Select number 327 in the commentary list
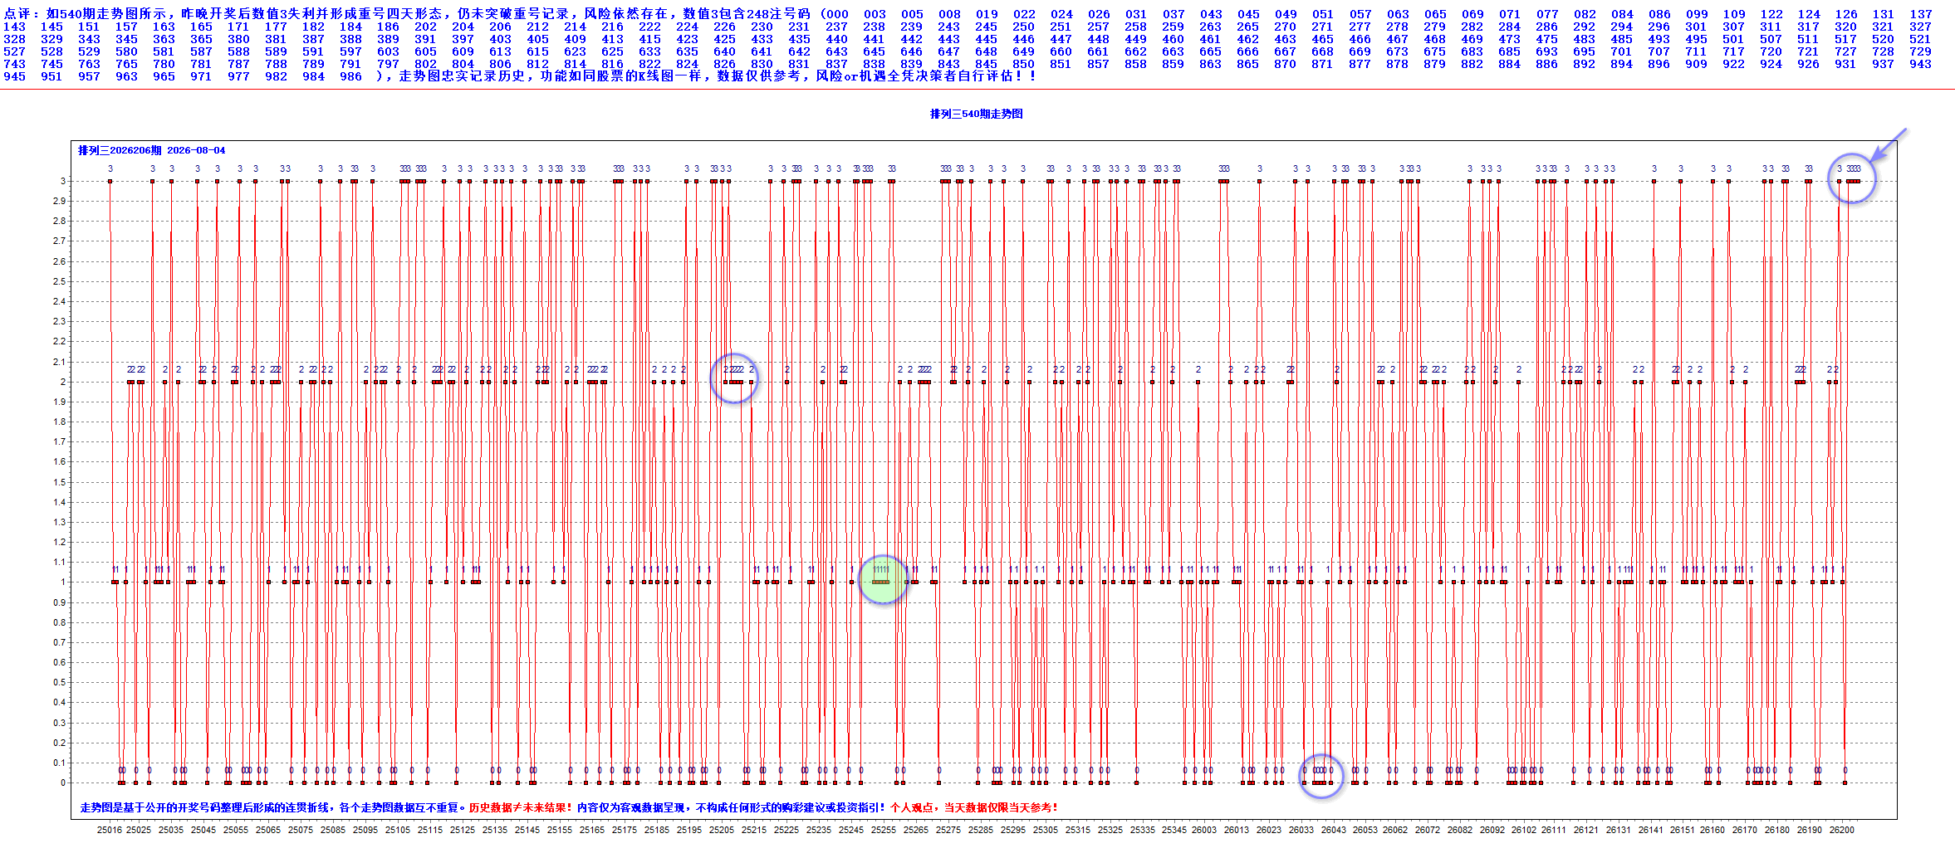The width and height of the screenshot is (1955, 858). coord(1920,27)
